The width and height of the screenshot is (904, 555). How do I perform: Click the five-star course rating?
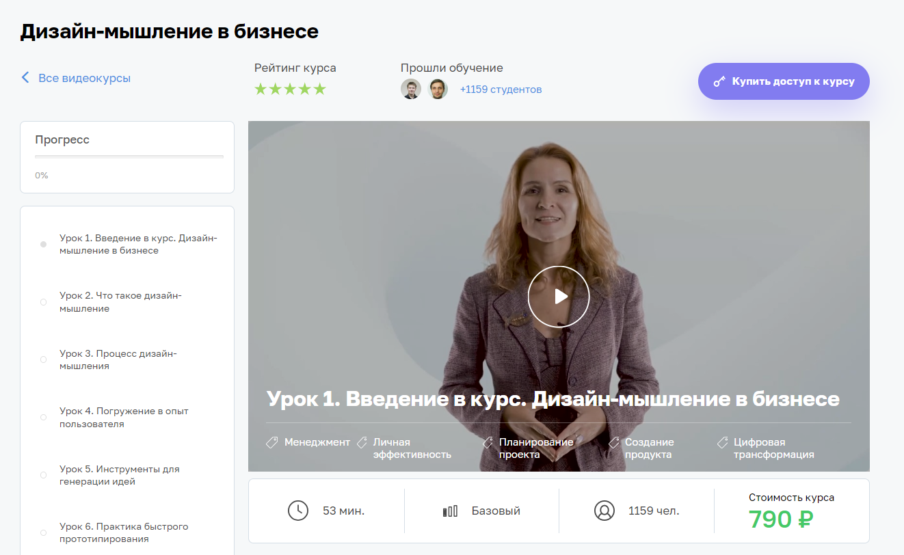(x=291, y=90)
